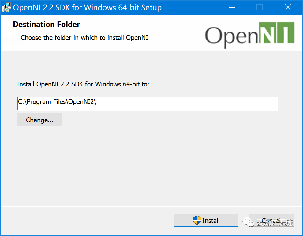This screenshot has height=236, width=303.
Task: Minimize the setup window
Action: tap(231, 7)
